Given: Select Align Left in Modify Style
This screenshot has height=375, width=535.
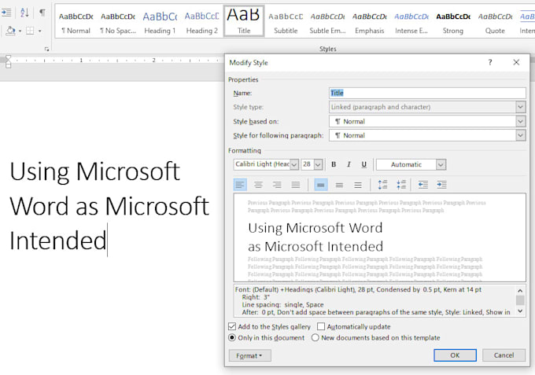Looking at the screenshot, I should (x=240, y=185).
